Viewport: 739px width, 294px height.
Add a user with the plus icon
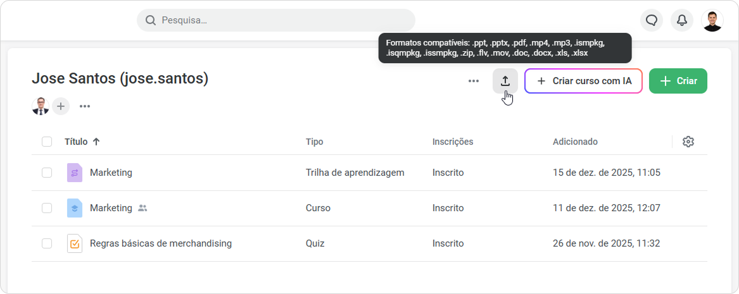60,106
